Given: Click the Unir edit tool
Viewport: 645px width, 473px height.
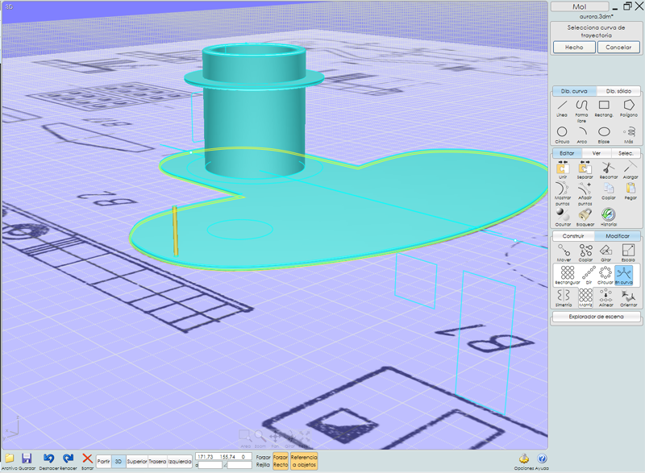Looking at the screenshot, I should (x=562, y=170).
